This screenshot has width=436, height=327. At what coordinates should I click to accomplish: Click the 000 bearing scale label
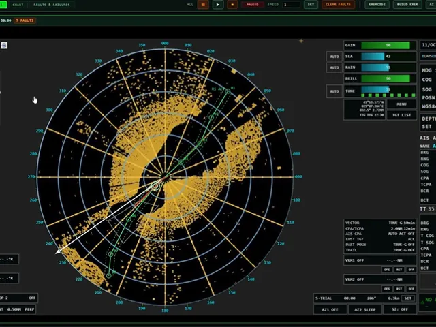165,44
